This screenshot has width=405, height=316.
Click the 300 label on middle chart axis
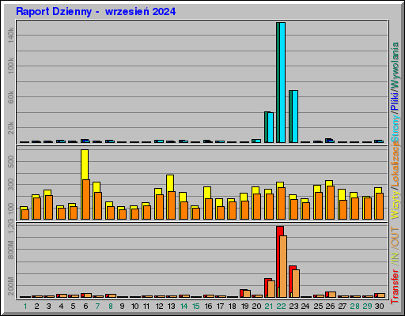pyautogui.click(x=11, y=184)
